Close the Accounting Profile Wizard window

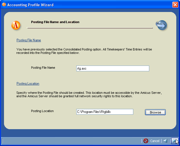tap(175, 5)
